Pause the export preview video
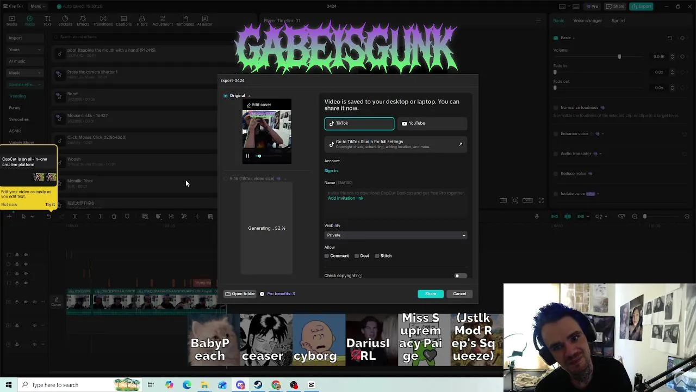This screenshot has width=696, height=392. pos(247,156)
